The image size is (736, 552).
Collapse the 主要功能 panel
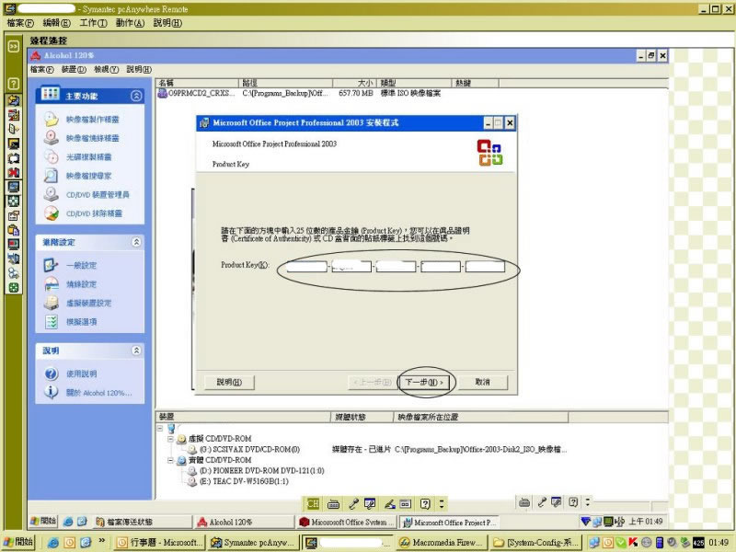[x=136, y=97]
